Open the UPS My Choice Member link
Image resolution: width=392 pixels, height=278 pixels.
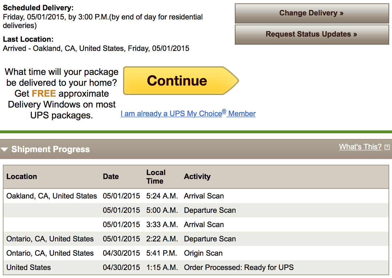(188, 114)
